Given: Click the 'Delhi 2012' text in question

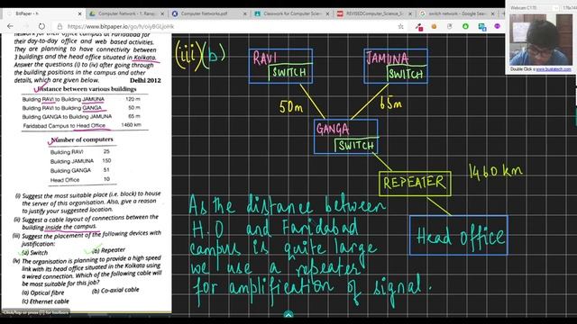Looking at the screenshot, I should point(145,80).
